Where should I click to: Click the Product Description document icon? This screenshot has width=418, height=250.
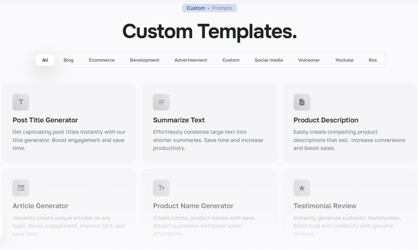pyautogui.click(x=302, y=102)
